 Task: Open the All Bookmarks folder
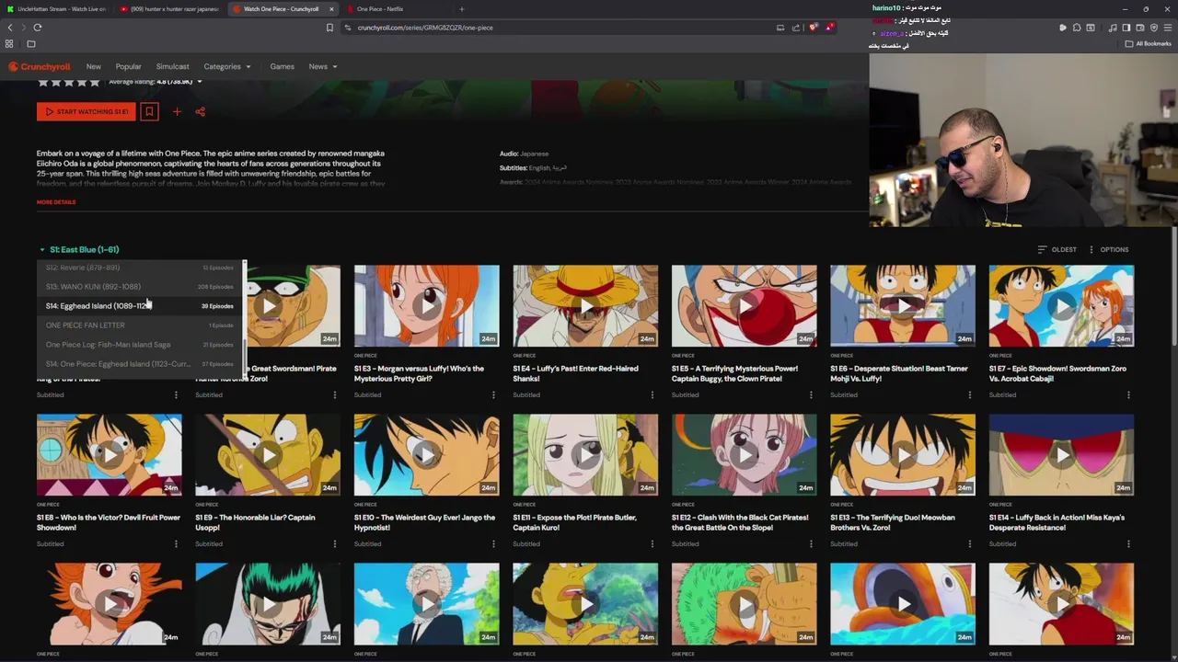pos(1149,44)
